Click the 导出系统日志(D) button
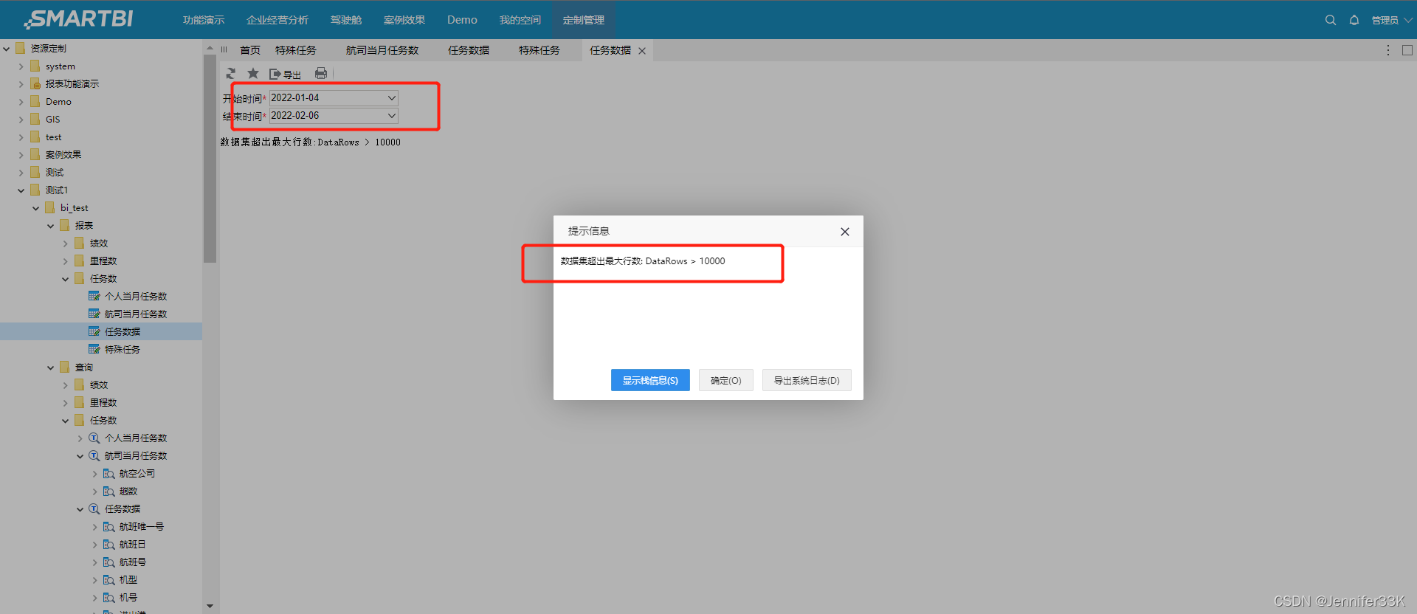This screenshot has height=614, width=1417. [x=807, y=380]
